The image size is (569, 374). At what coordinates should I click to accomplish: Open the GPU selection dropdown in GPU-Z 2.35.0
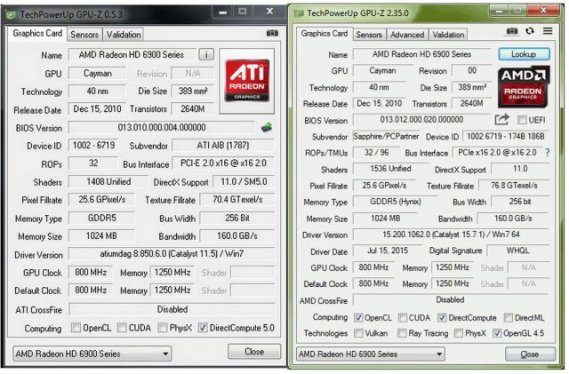[371, 354]
